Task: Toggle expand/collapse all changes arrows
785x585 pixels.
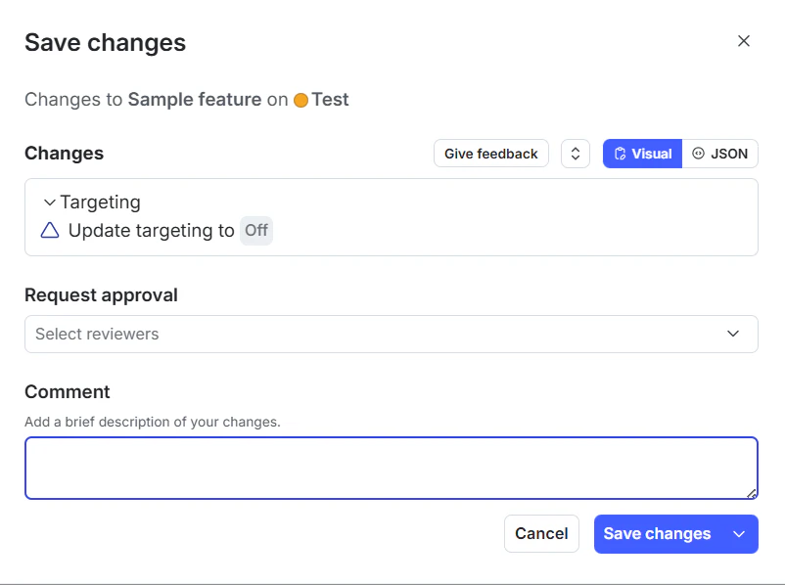Action: (576, 154)
